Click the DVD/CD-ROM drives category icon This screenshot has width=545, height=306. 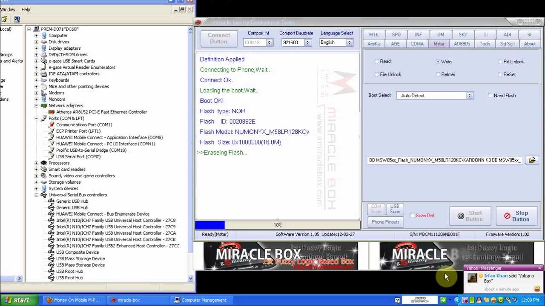coord(43,54)
